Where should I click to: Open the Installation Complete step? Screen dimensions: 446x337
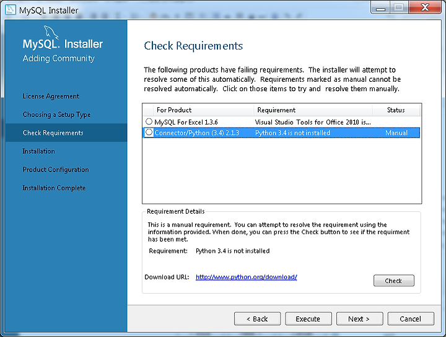(54, 188)
